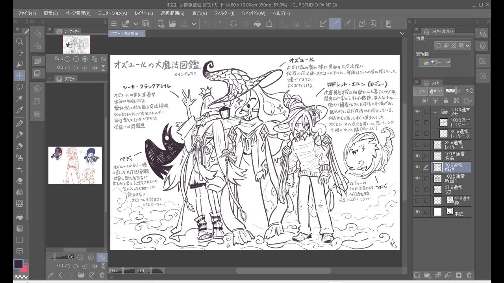Click the Fill bucket icon in command bar

(258, 24)
